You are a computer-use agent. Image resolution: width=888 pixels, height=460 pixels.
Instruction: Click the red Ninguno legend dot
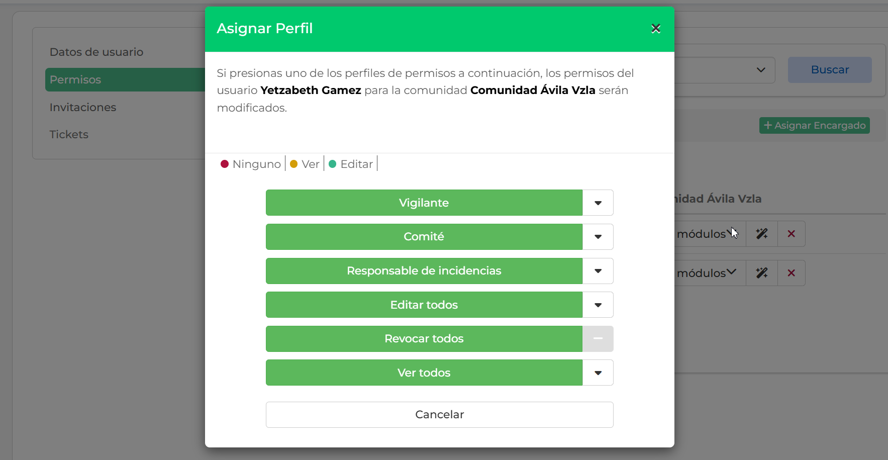click(225, 164)
